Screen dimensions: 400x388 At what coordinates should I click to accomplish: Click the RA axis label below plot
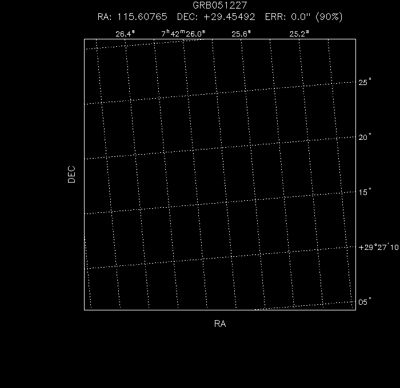(x=220, y=324)
